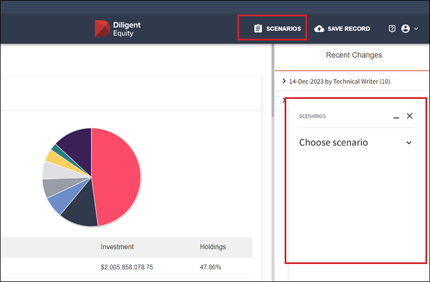
Task: Click the user account avatar icon
Action: coord(405,29)
